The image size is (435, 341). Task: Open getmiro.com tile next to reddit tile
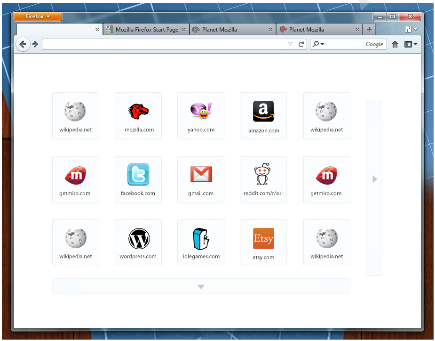coord(327,179)
